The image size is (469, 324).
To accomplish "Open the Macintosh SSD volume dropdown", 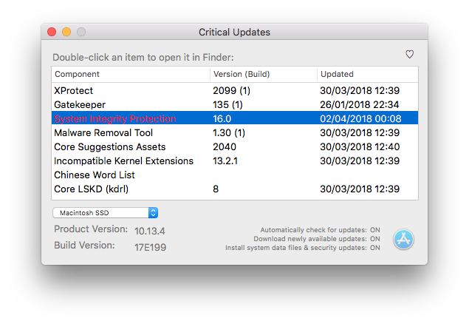I will [x=106, y=213].
